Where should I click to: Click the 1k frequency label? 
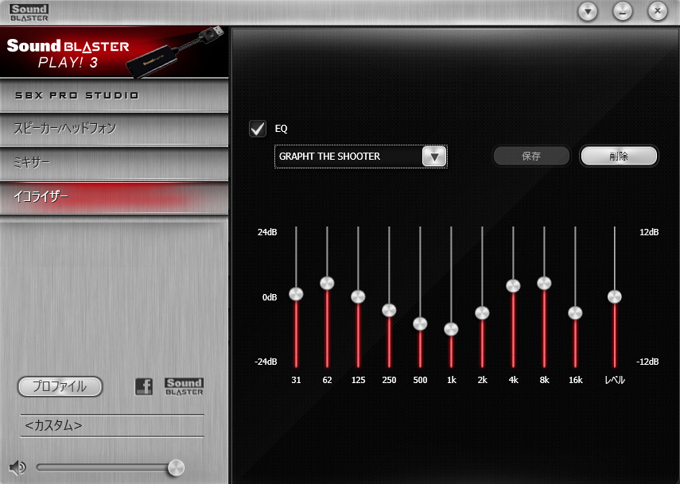[452, 380]
